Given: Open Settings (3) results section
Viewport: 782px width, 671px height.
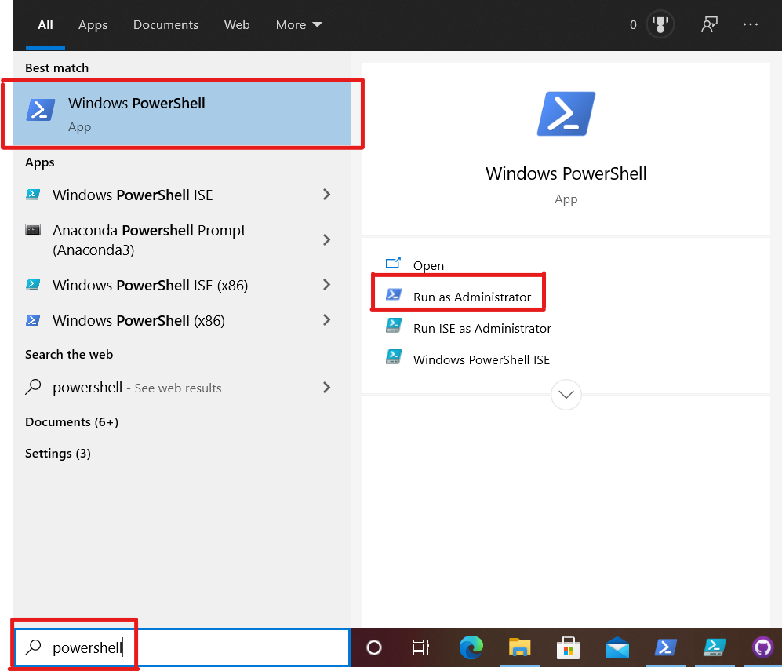Looking at the screenshot, I should [x=58, y=454].
